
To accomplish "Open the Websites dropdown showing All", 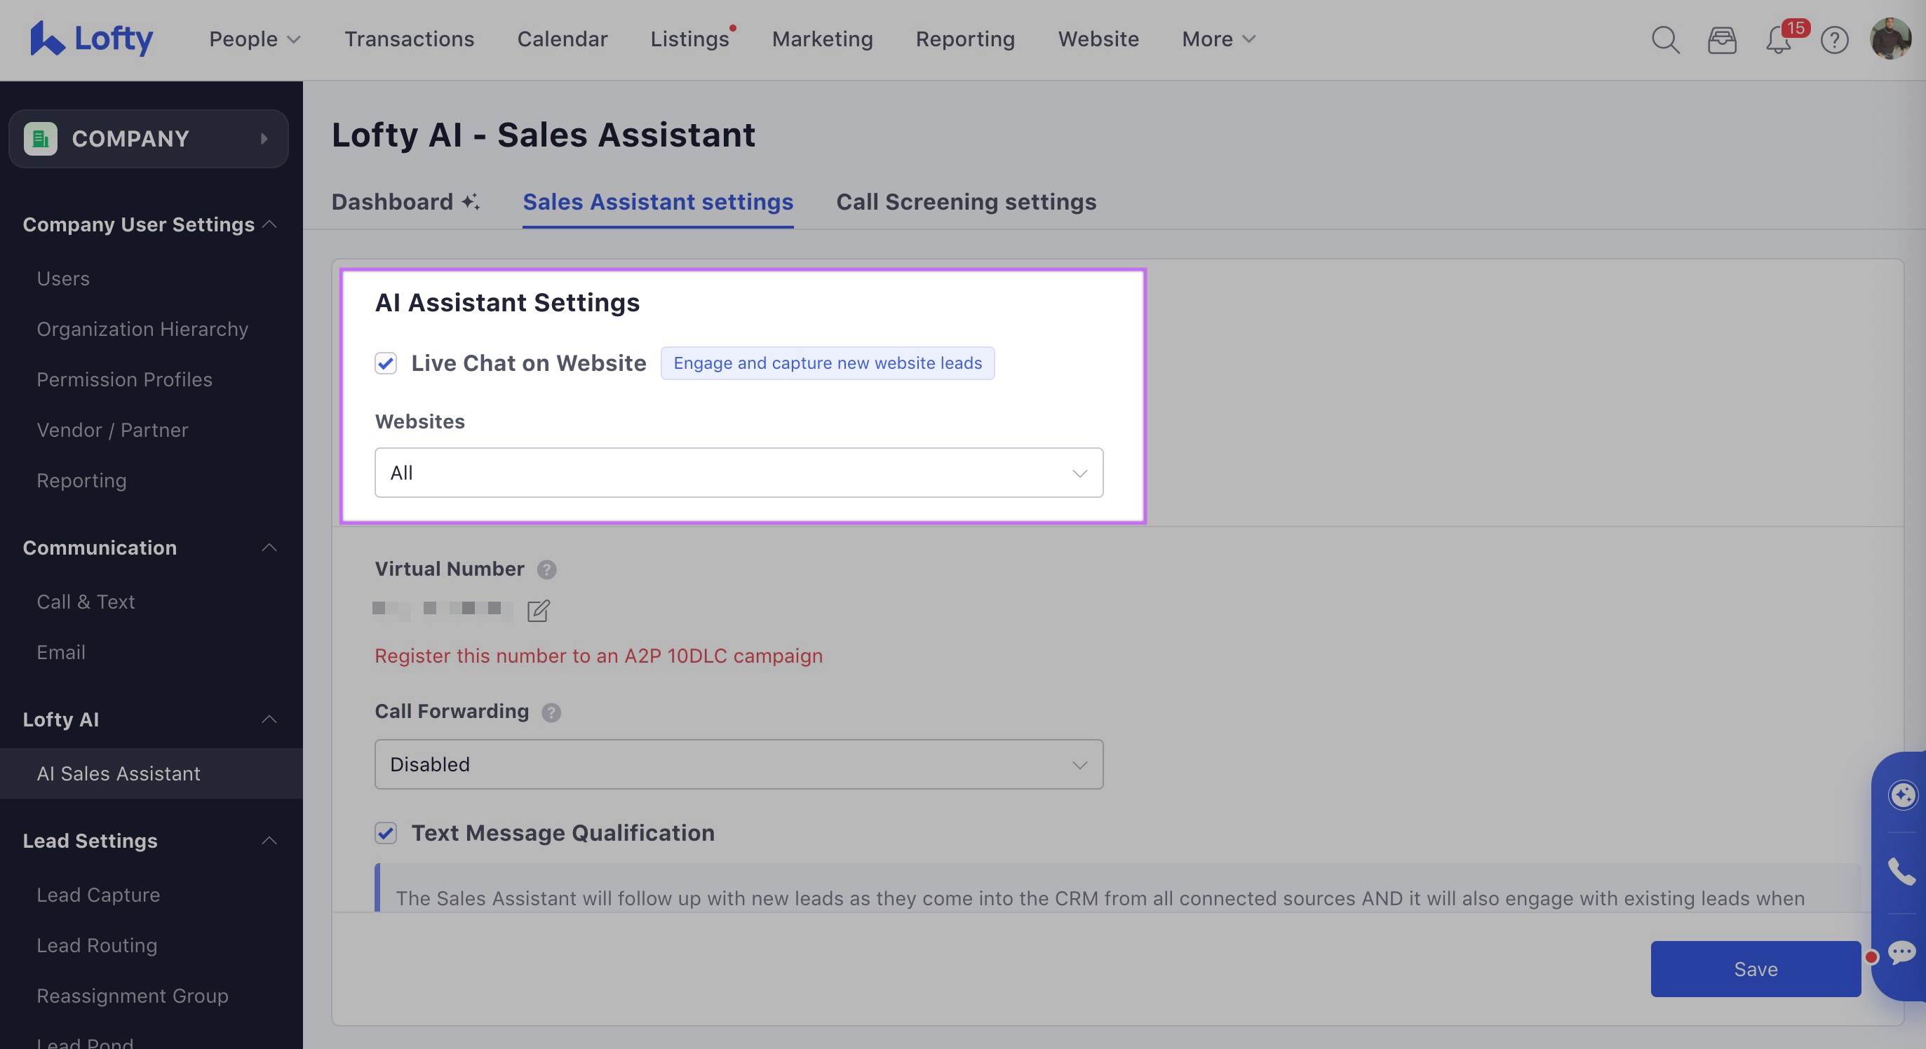I will (739, 473).
